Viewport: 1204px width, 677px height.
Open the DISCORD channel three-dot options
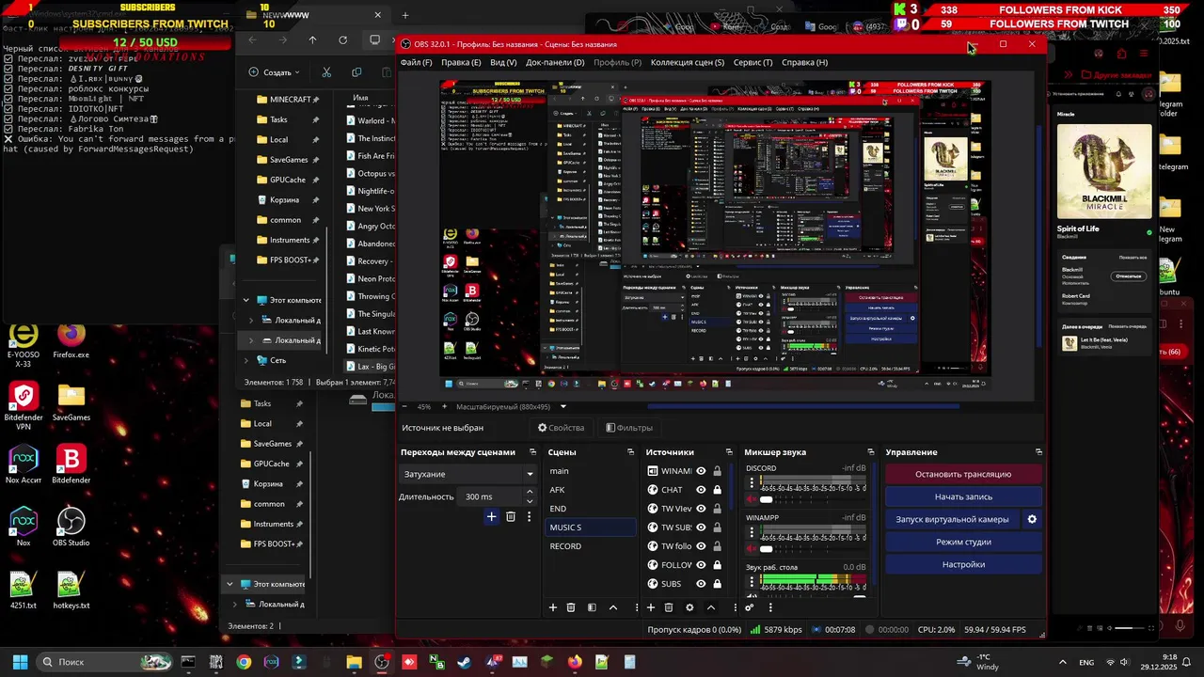tap(751, 483)
